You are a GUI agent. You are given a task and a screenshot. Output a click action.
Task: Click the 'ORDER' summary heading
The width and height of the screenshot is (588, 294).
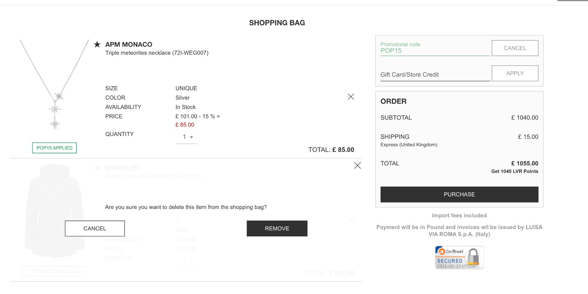[x=394, y=101]
